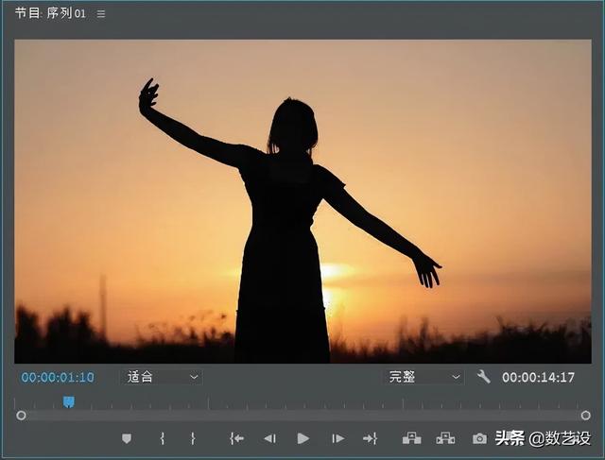Open settings with the wrench icon

tap(483, 377)
